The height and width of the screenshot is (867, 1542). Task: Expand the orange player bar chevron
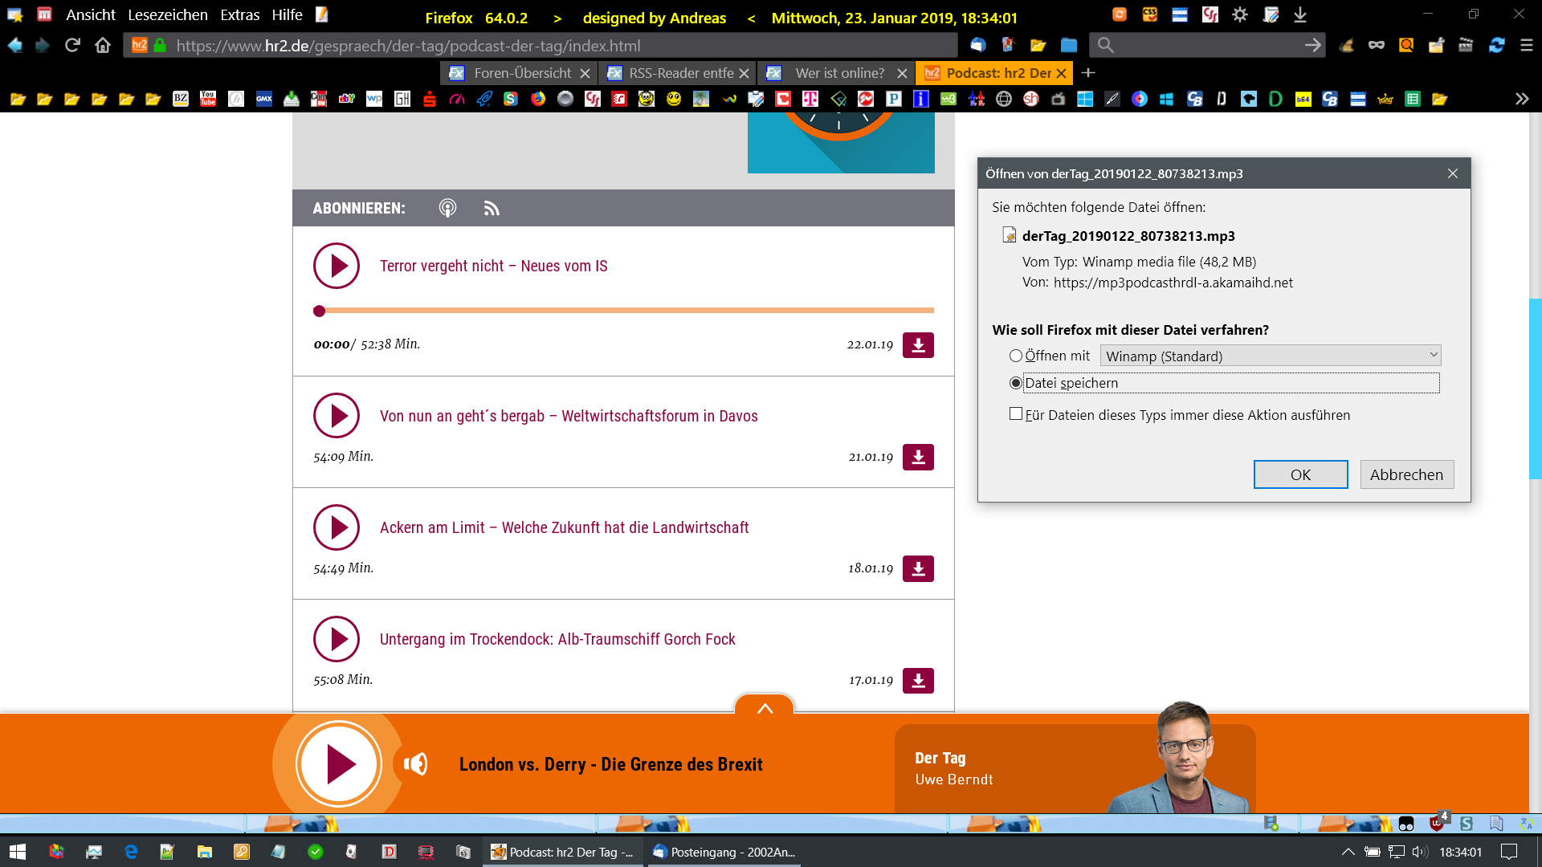tap(765, 708)
